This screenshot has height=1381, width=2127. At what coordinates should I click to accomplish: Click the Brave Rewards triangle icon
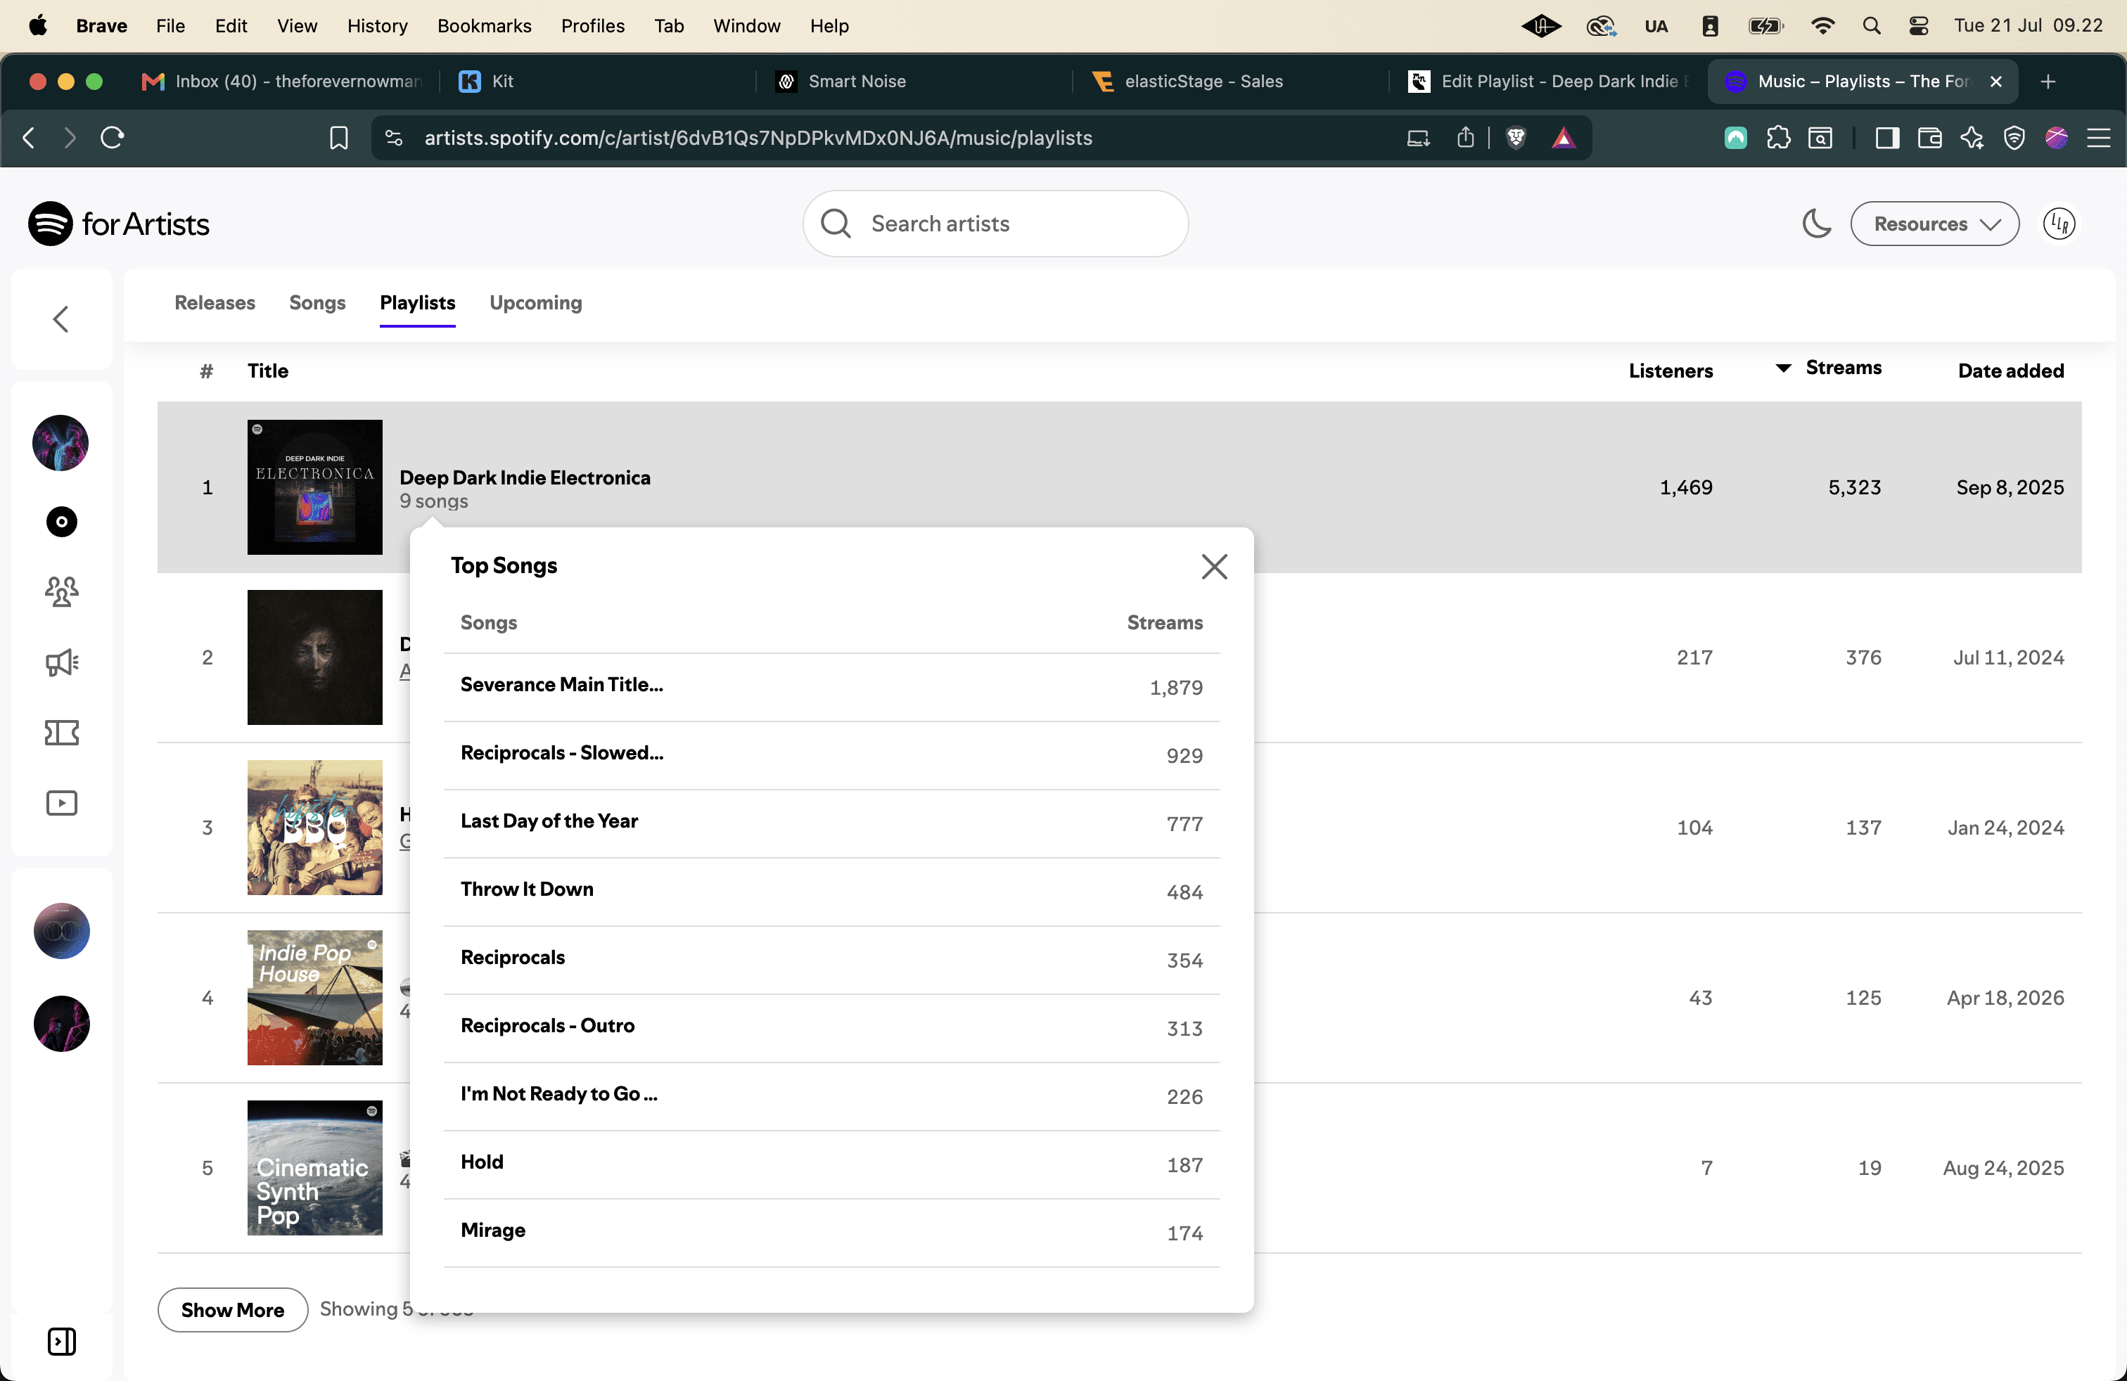click(1563, 138)
